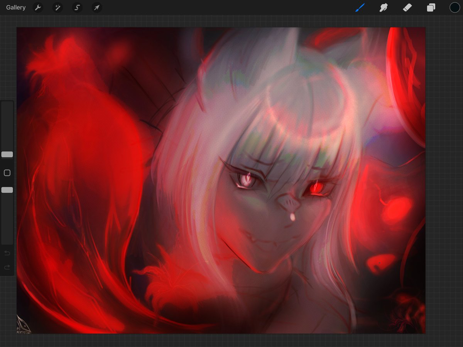
Task: Select the Eraser tool
Action: pos(407,8)
